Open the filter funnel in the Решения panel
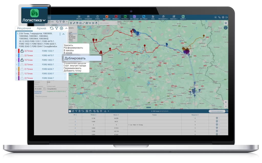 coord(57,29)
